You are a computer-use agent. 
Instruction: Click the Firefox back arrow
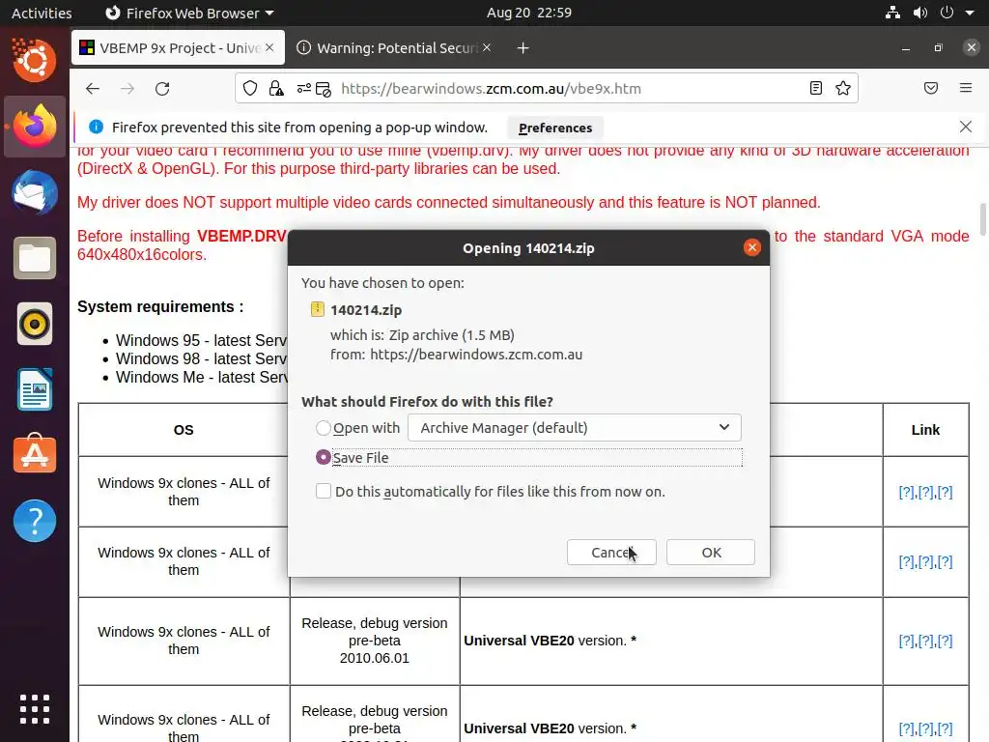point(93,88)
